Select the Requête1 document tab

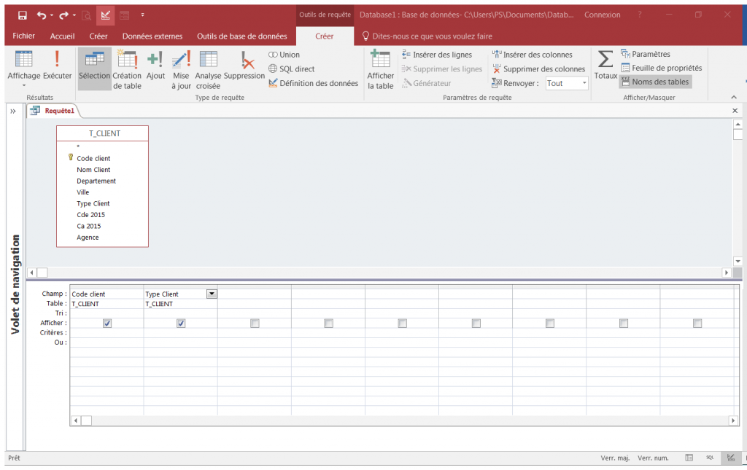coord(53,111)
